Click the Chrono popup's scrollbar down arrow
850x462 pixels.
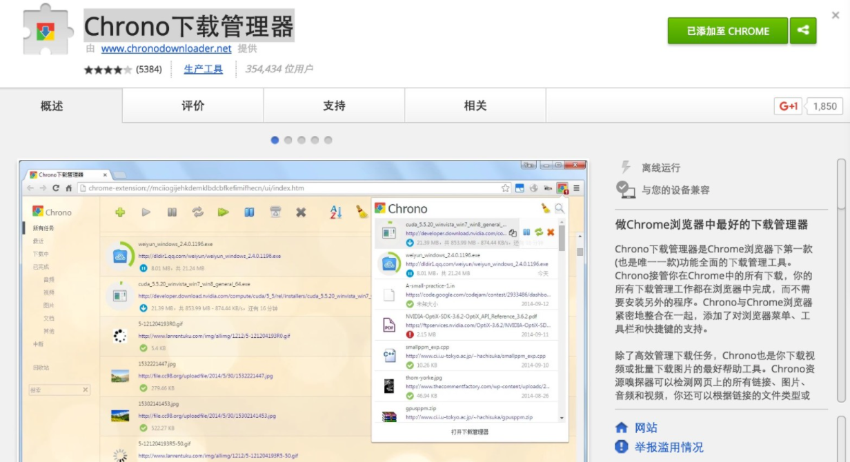coord(562,418)
